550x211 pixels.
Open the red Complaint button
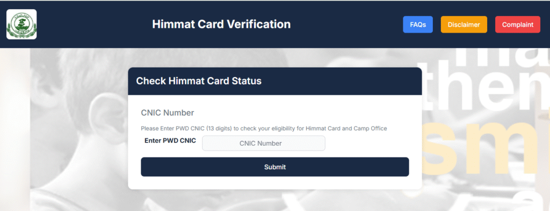pos(518,25)
